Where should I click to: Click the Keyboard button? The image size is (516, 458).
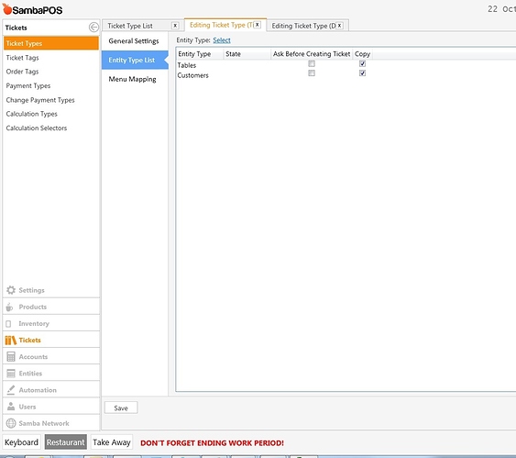pos(21,442)
